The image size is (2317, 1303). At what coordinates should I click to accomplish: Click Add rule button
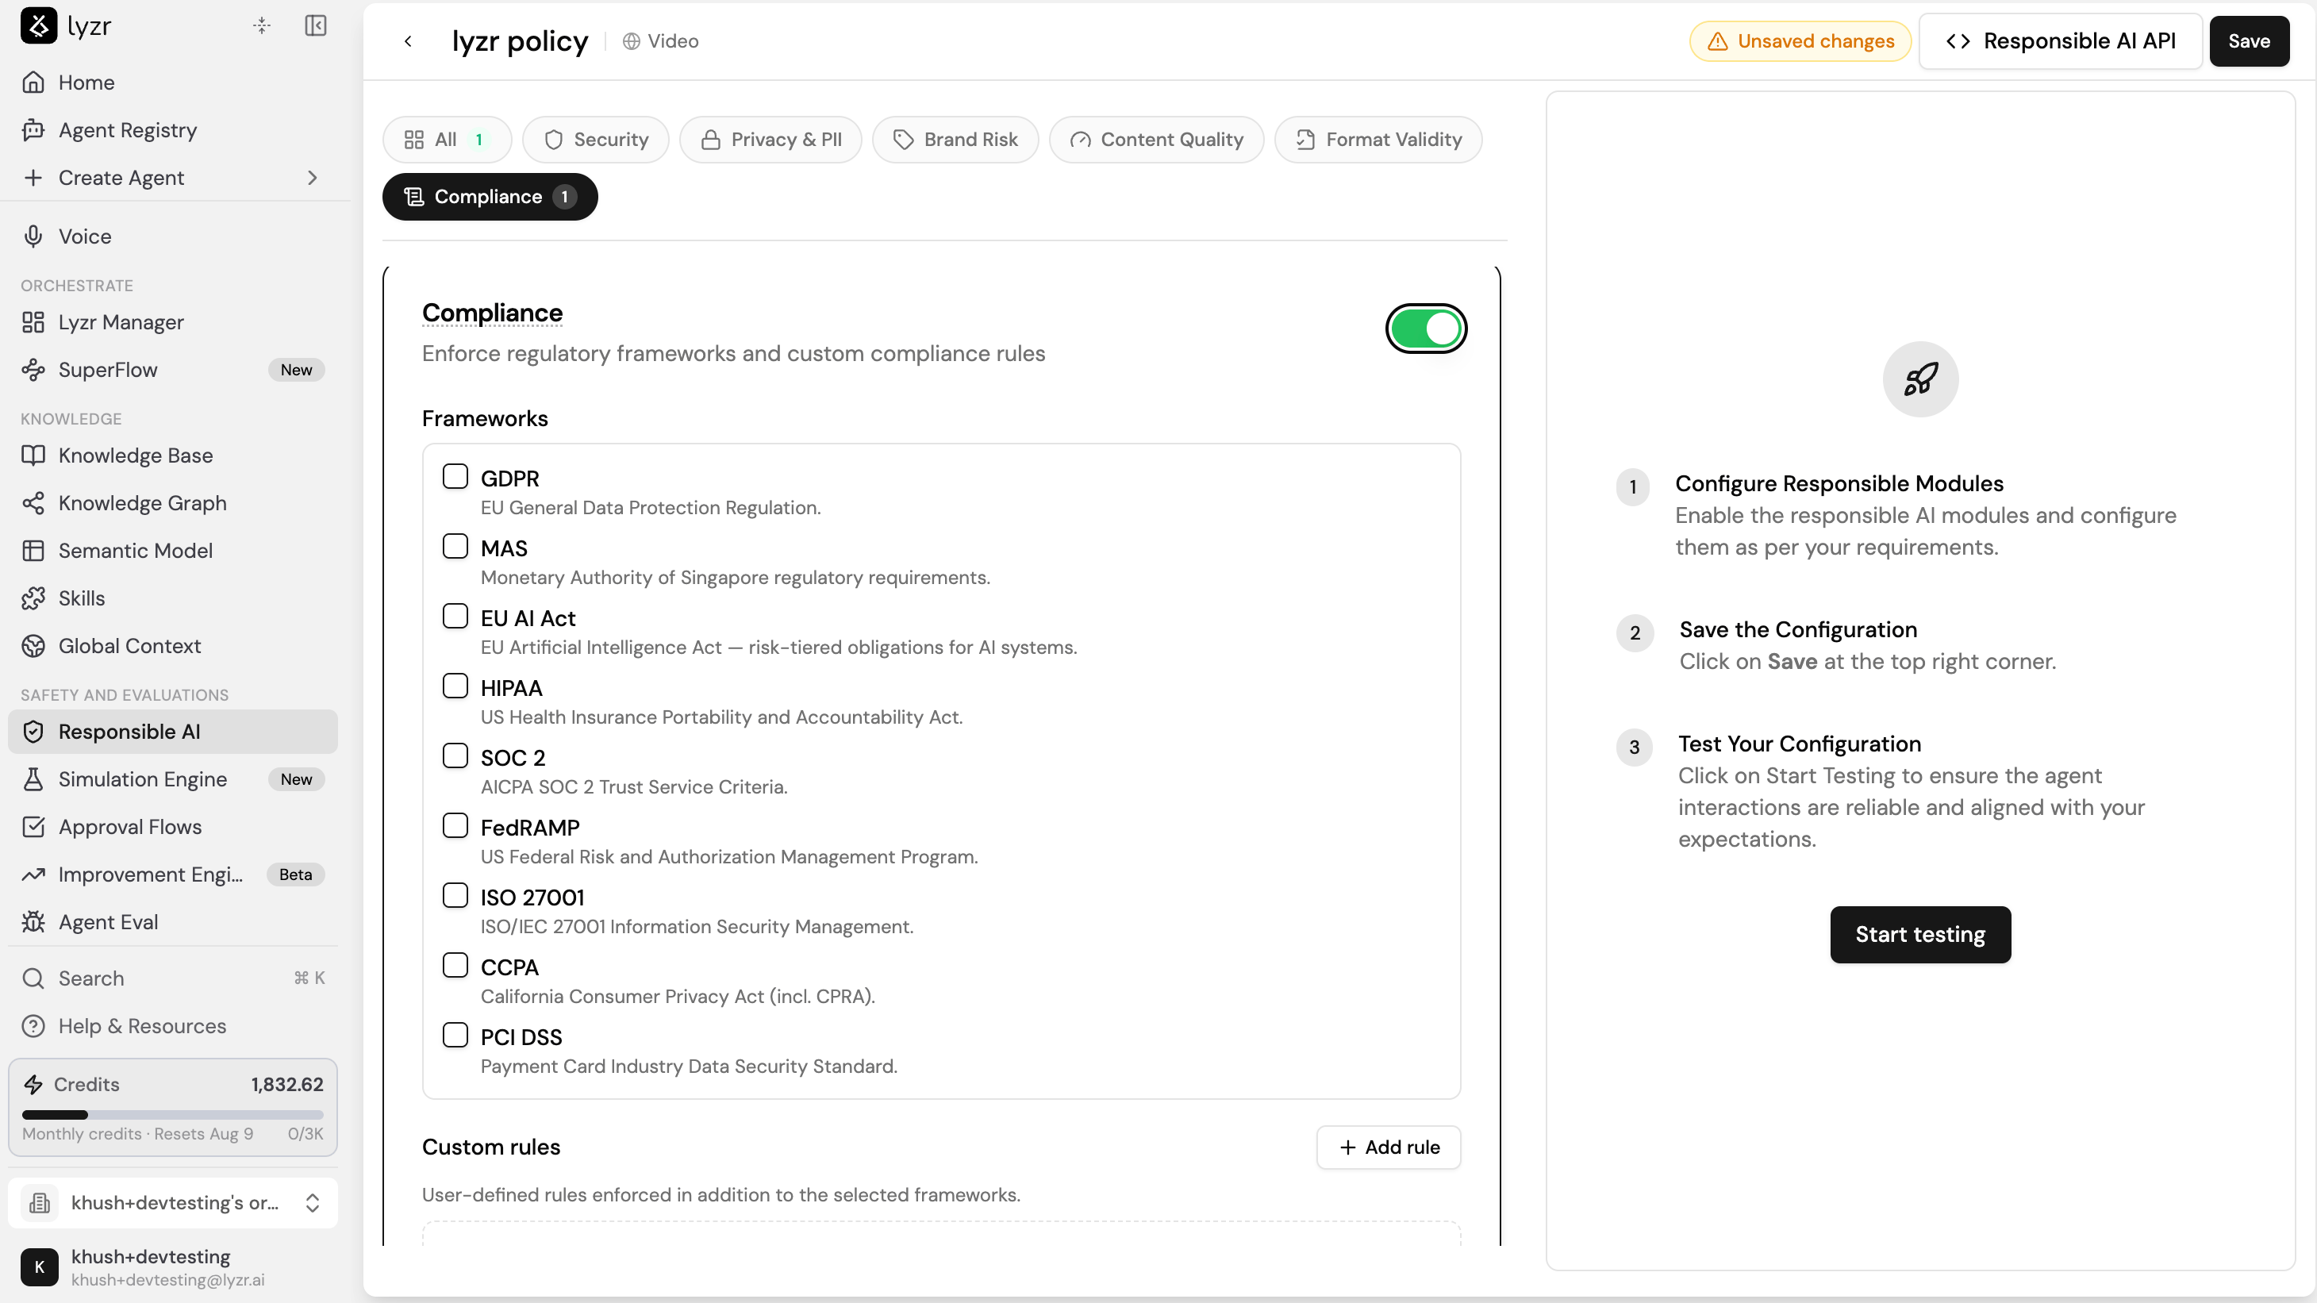[x=1389, y=1147]
